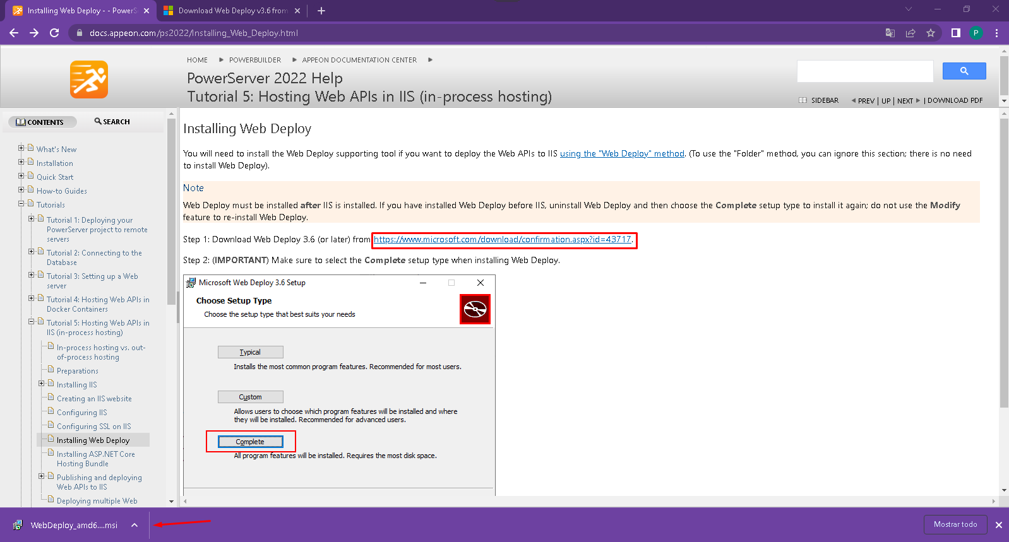Click the Mostrar todo button
1009x542 pixels.
click(x=955, y=524)
